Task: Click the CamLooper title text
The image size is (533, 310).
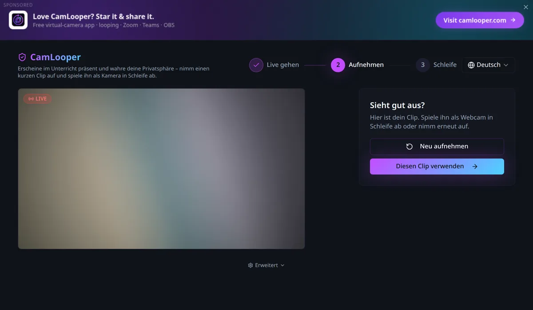Action: pos(56,57)
